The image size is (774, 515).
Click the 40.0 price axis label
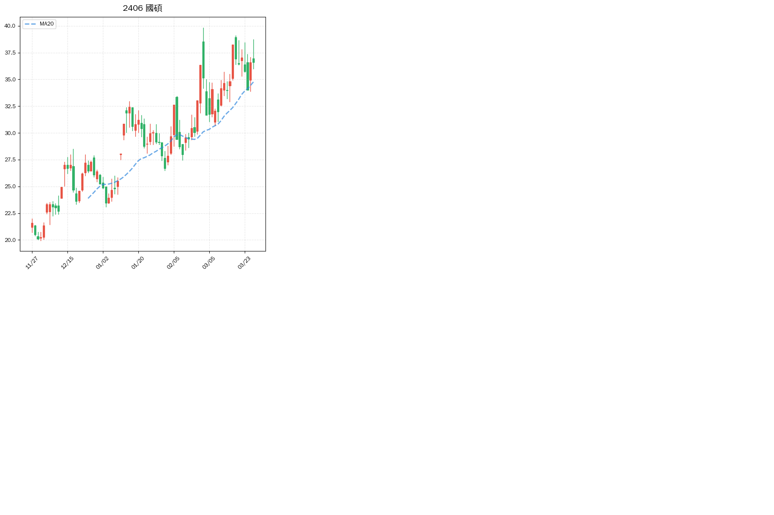pos(10,26)
